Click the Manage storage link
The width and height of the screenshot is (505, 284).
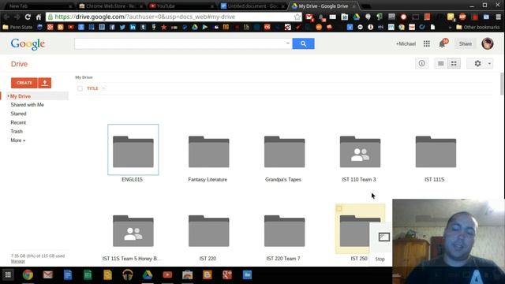point(17,261)
